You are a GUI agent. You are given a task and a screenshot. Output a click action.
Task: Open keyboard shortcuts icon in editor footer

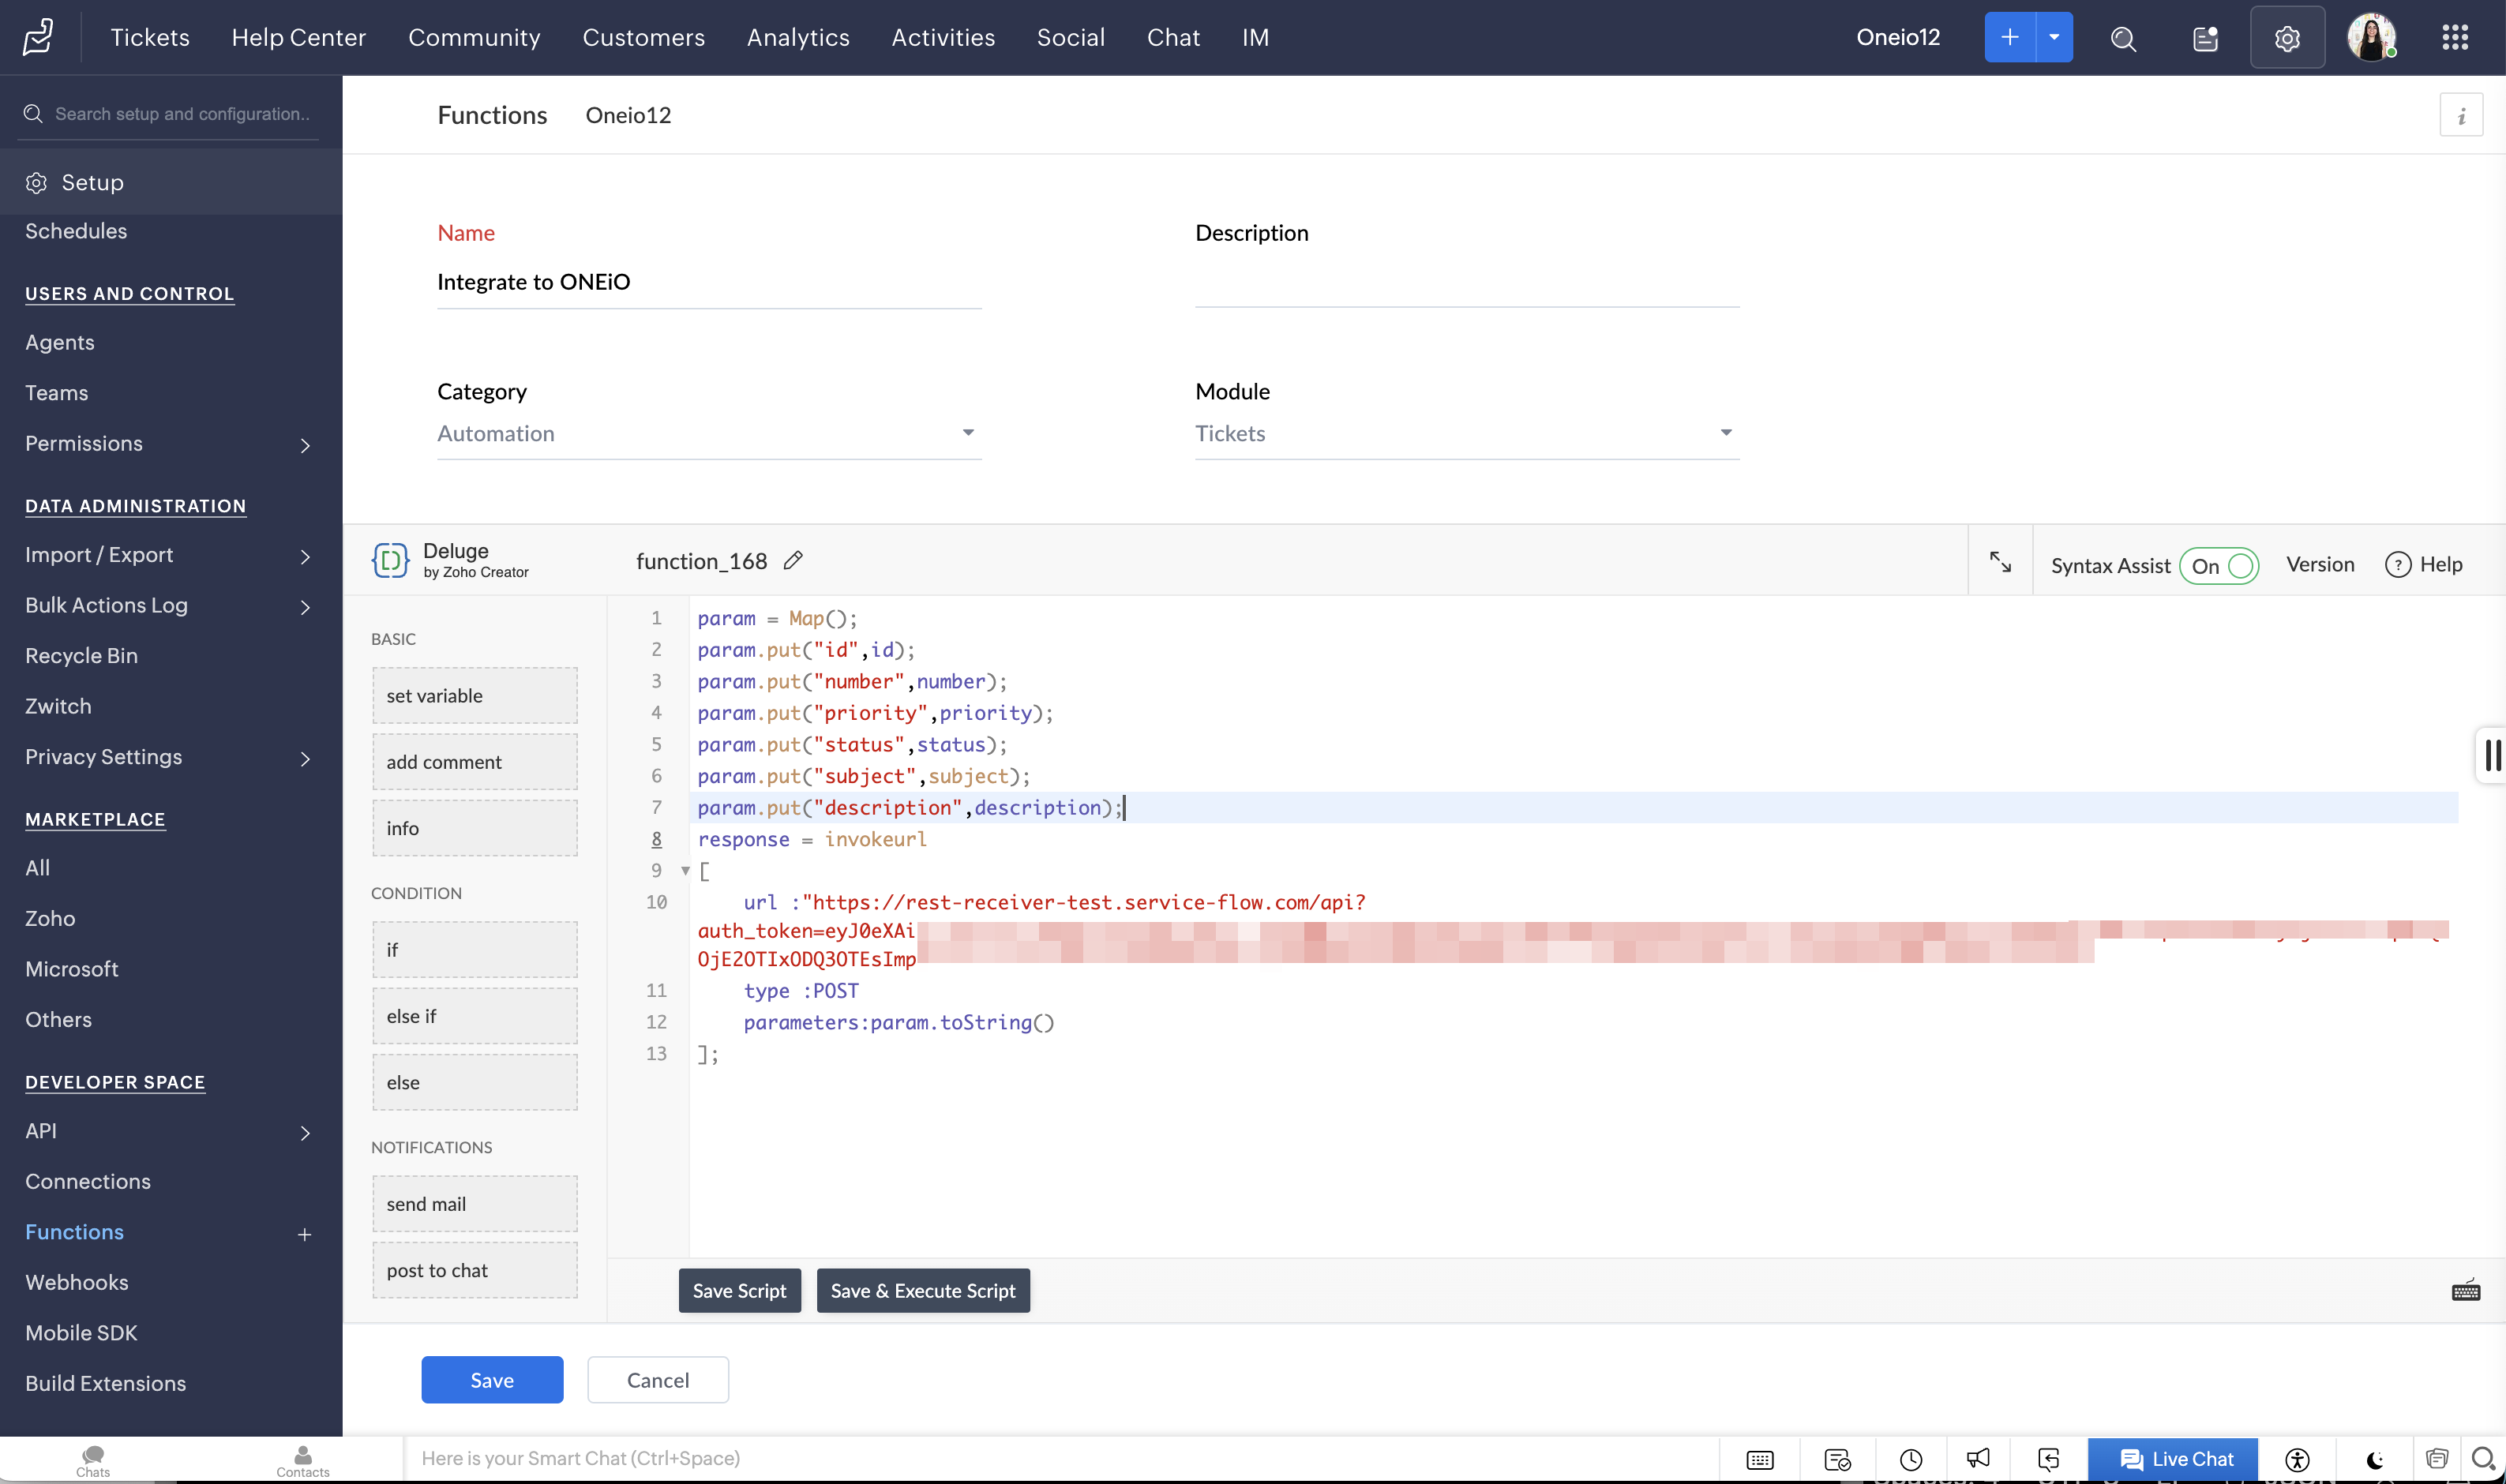[2465, 1291]
